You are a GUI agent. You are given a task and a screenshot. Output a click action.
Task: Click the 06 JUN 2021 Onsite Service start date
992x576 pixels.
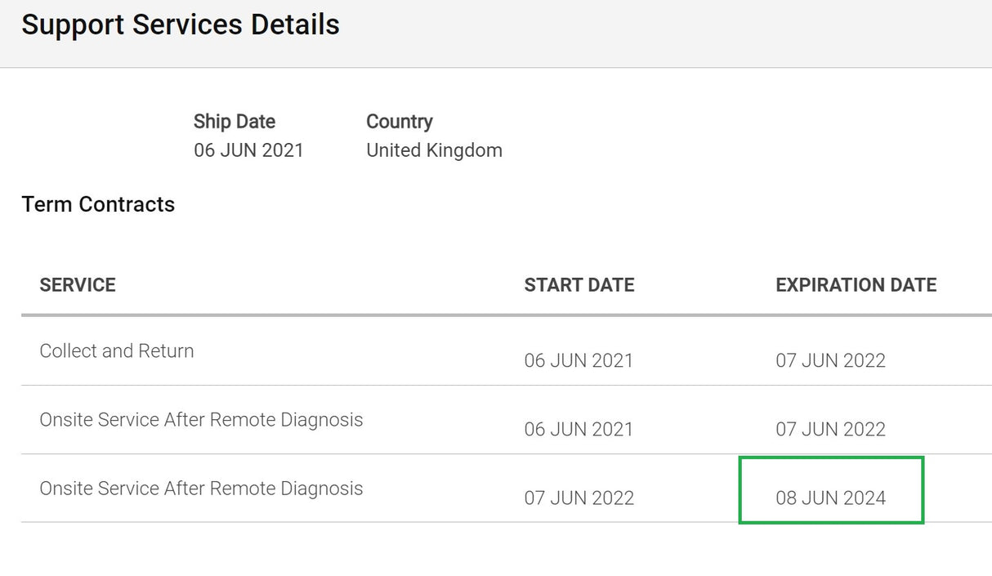coord(579,429)
